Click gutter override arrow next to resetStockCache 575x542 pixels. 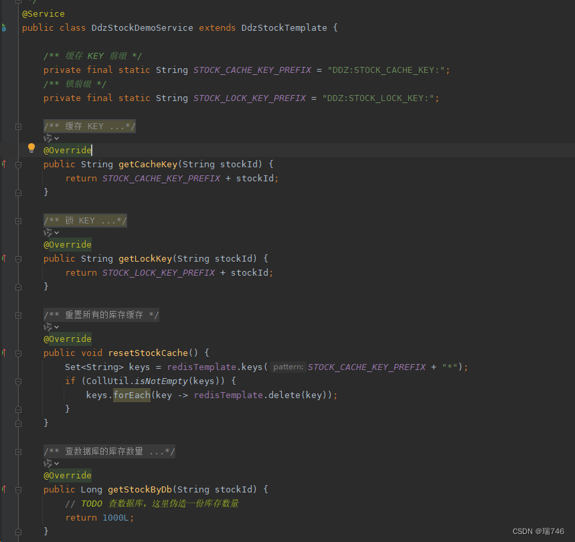coord(5,353)
